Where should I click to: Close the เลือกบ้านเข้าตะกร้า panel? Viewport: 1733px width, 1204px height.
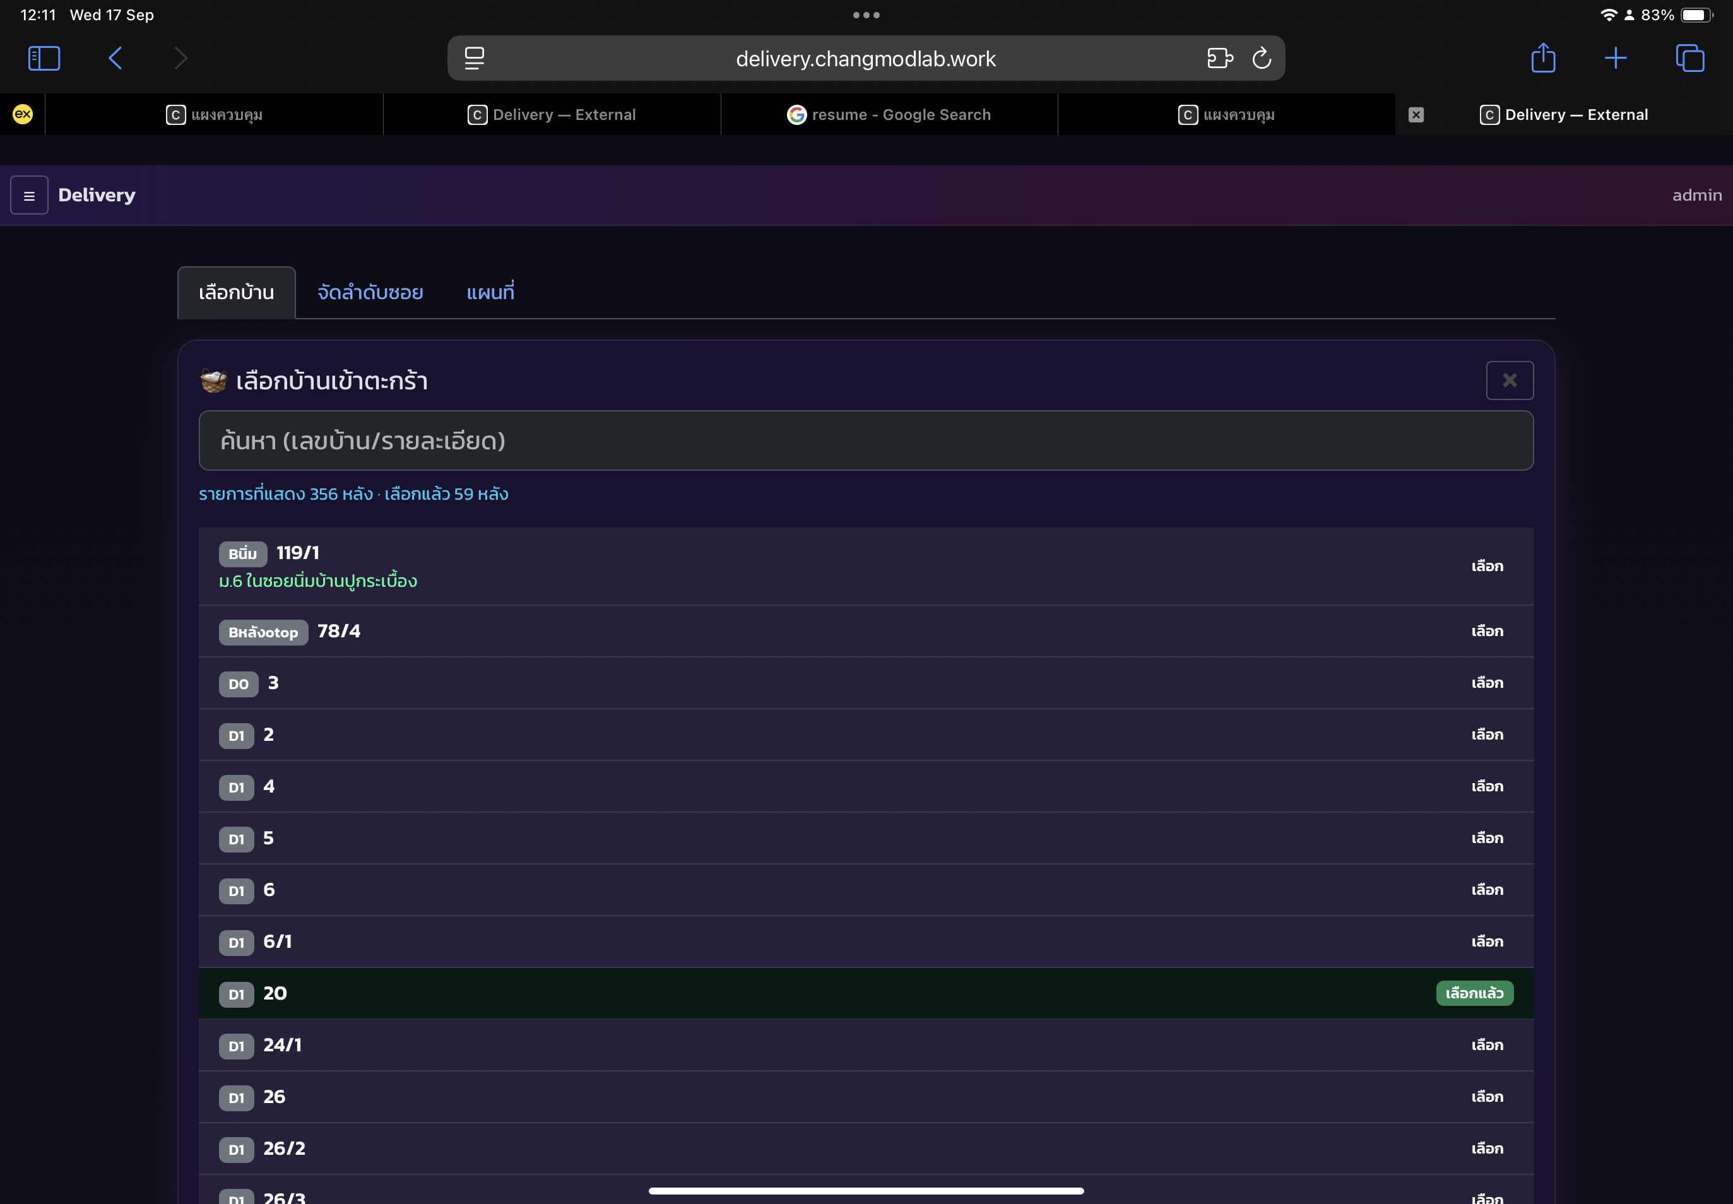coord(1509,381)
